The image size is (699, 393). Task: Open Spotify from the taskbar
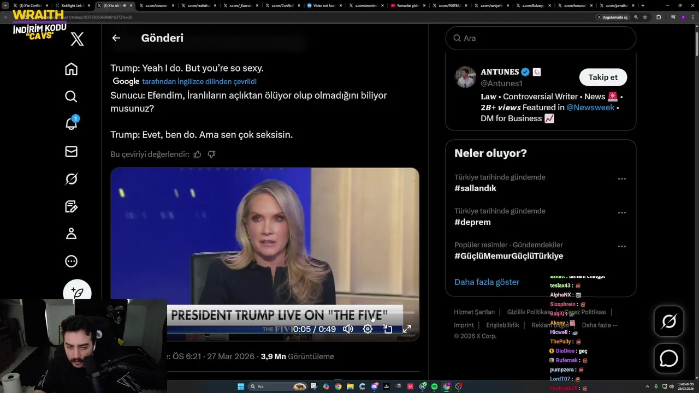[x=434, y=386]
